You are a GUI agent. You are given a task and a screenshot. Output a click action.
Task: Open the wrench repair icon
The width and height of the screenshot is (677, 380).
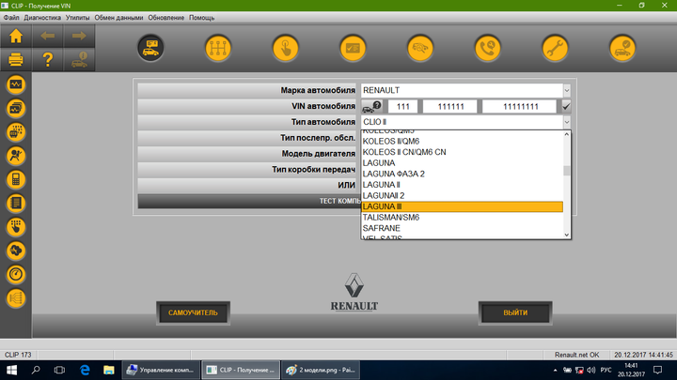555,48
